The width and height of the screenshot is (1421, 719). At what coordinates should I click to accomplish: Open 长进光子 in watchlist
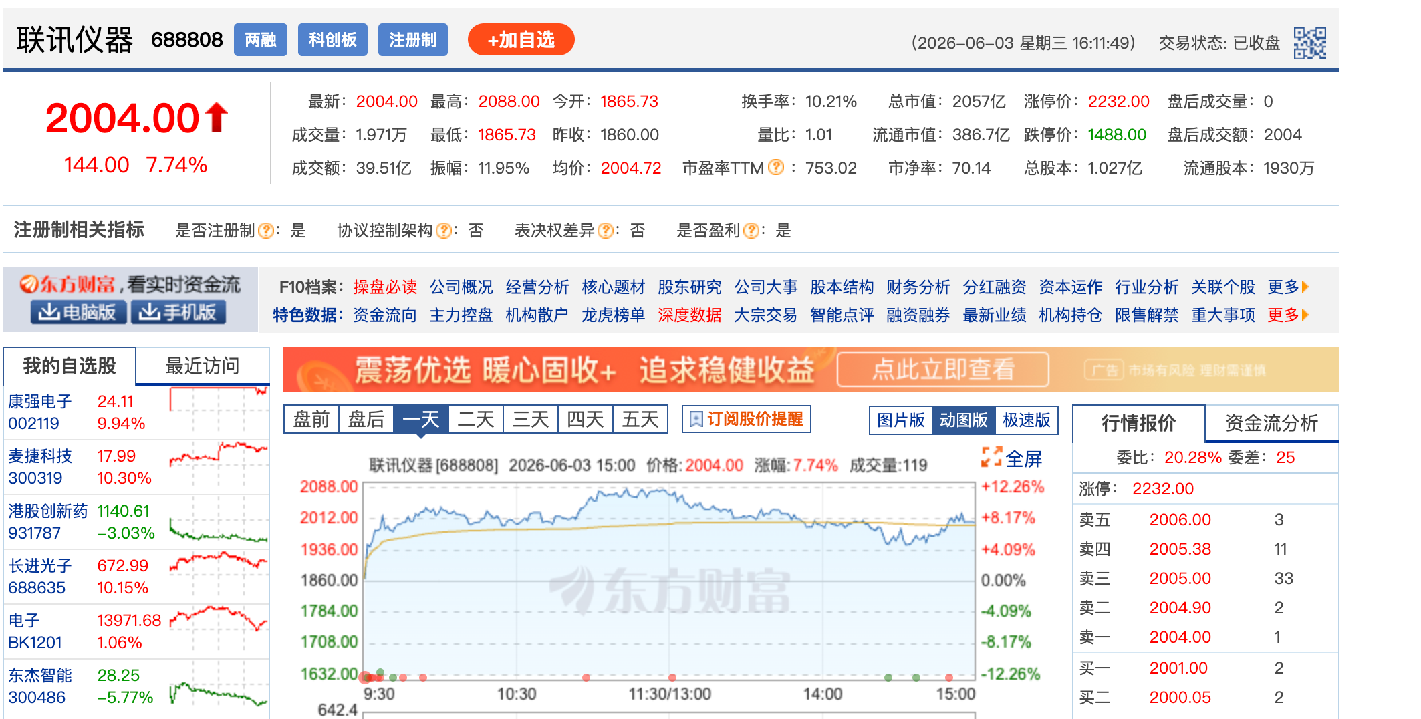(40, 565)
